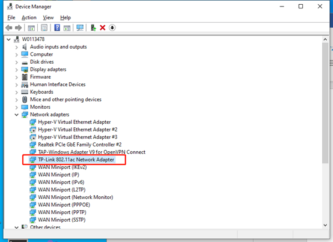Expand the Disk drives category
333x242 pixels.
[x=17, y=62]
